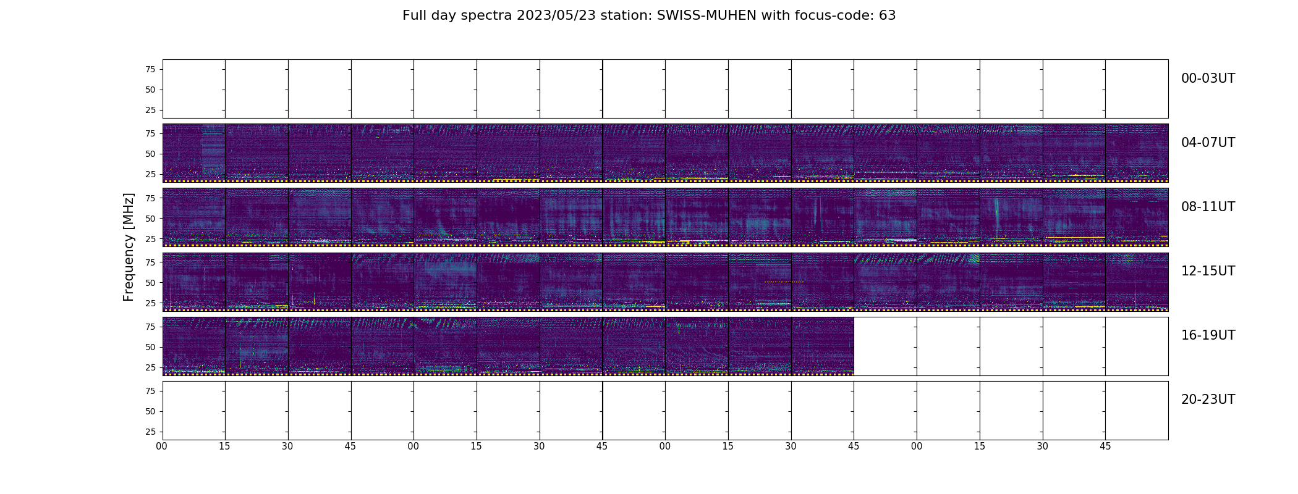Viewport: 1298px width, 494px height.
Task: Select the 08-11UT row label
Action: (1208, 207)
